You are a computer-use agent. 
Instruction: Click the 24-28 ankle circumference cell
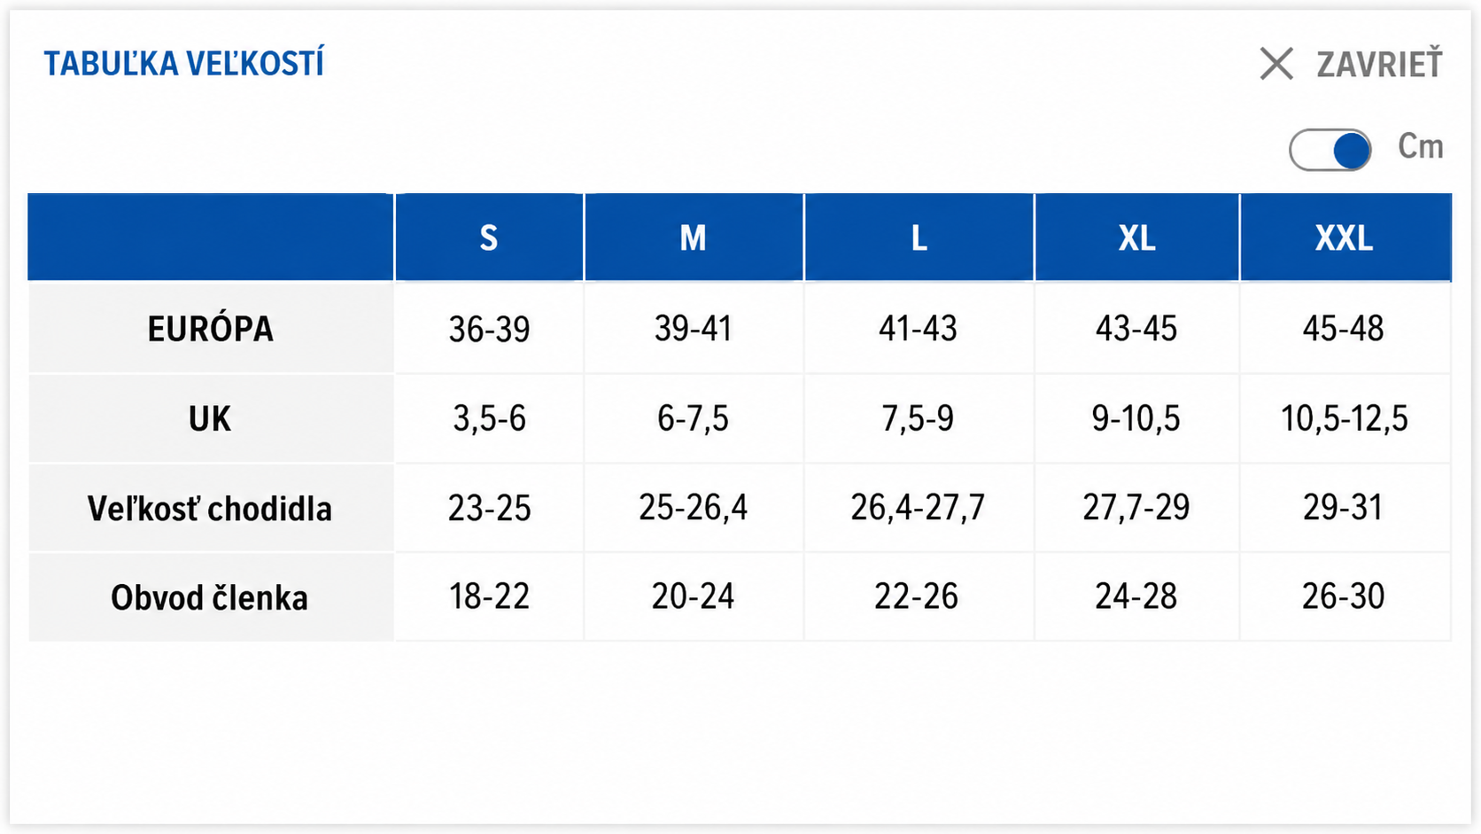coord(1136,596)
